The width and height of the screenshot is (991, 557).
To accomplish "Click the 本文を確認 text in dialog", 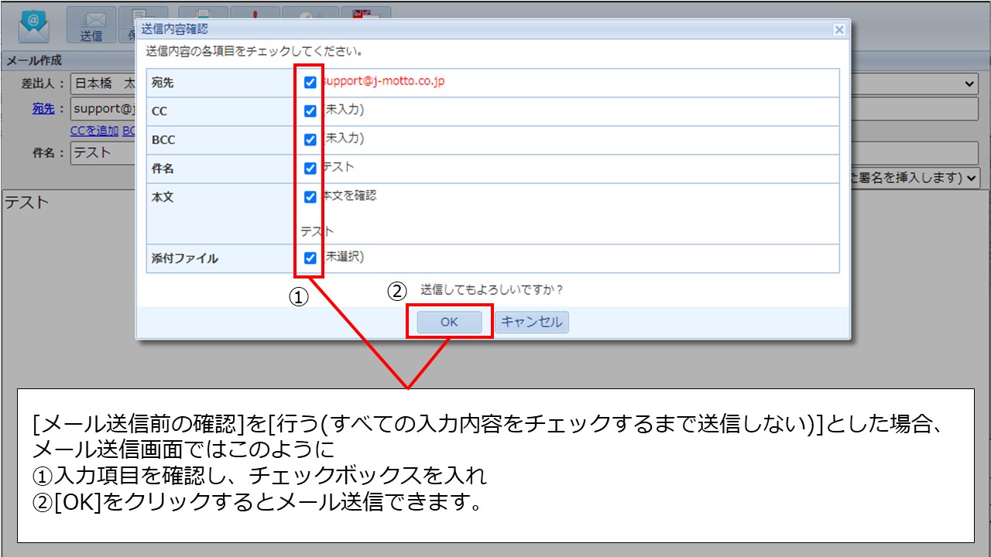I will (x=349, y=196).
